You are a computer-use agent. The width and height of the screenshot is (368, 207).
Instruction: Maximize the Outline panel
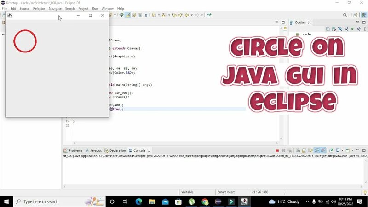point(364,22)
